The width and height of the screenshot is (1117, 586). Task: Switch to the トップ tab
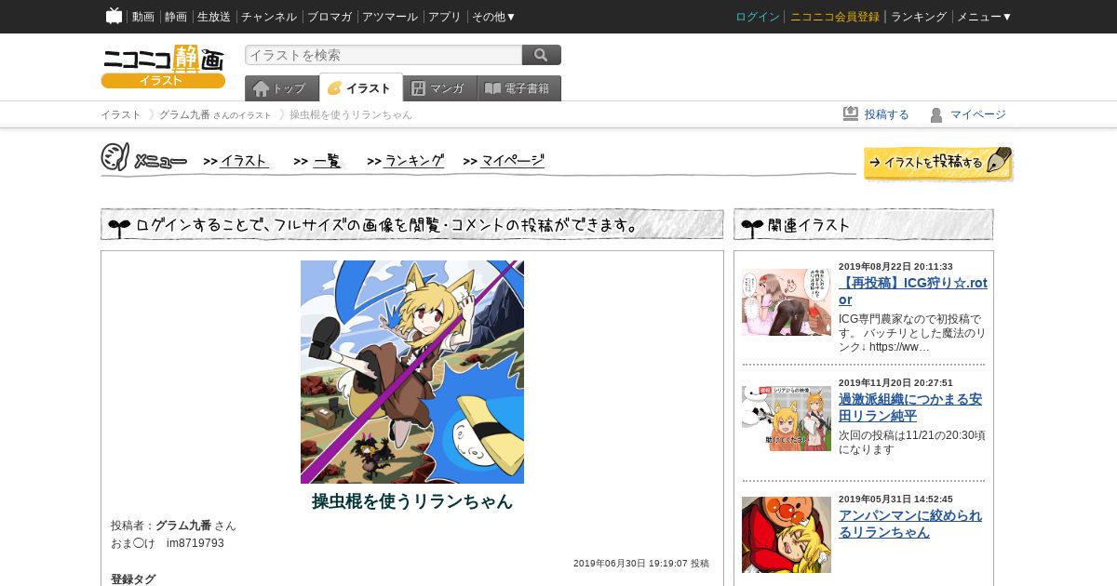282,88
